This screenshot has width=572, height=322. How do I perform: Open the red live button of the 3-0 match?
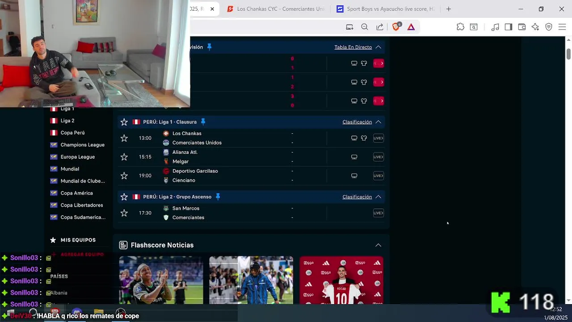pyautogui.click(x=379, y=101)
